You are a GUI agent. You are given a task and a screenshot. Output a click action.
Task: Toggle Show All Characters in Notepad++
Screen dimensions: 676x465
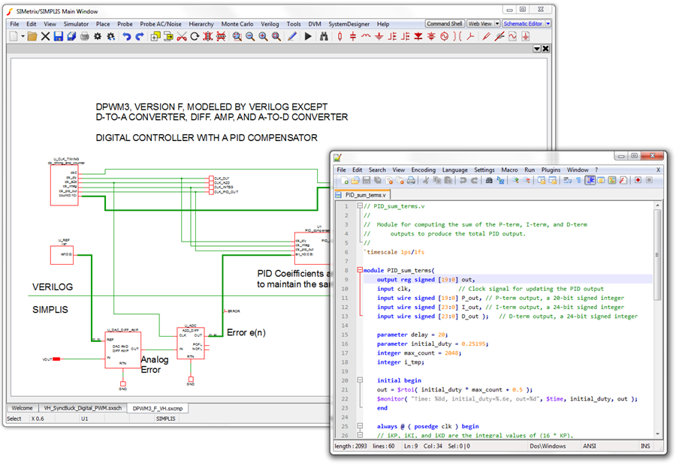pos(578,180)
